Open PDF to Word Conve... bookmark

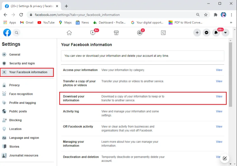[x=185, y=22]
